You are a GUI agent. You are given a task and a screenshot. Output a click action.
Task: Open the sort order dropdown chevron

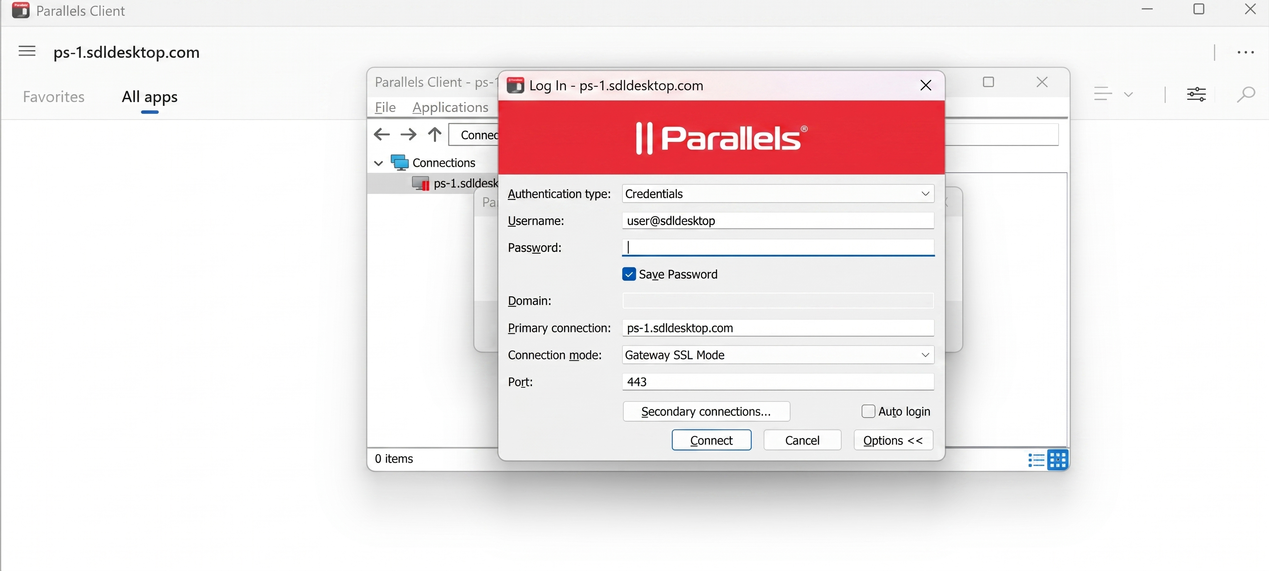[x=1128, y=94]
